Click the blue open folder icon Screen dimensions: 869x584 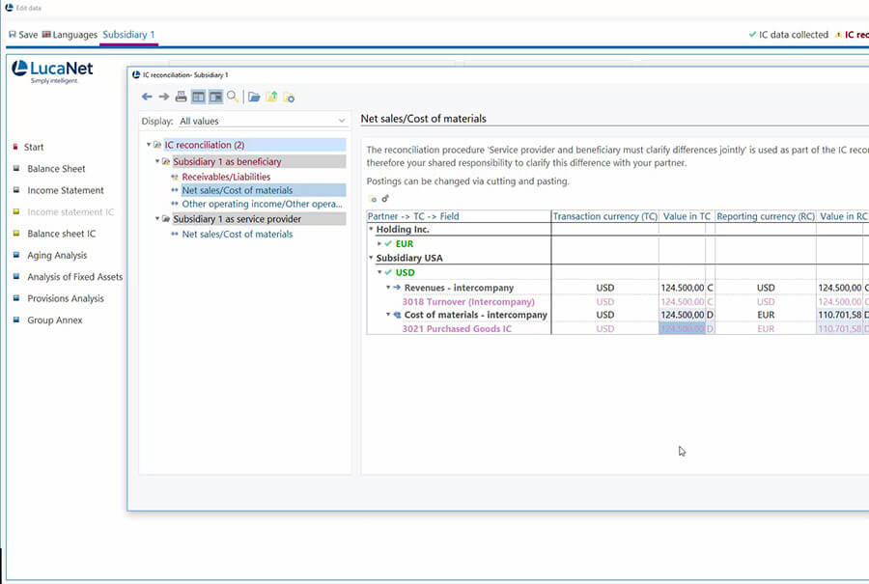(x=254, y=97)
